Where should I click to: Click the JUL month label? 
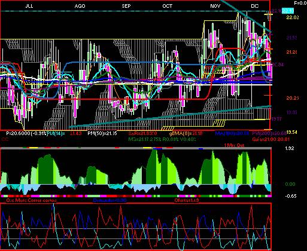29,6
